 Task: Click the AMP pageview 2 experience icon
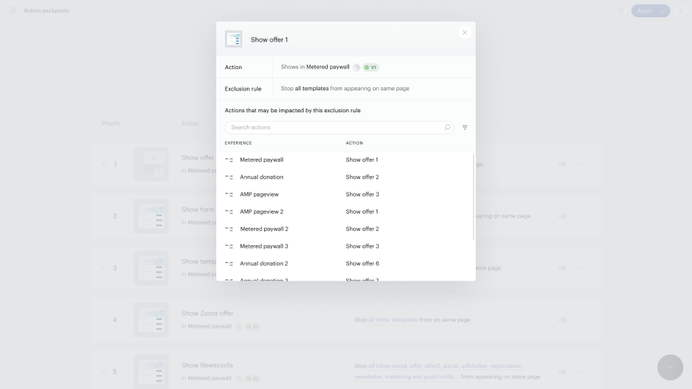(229, 211)
